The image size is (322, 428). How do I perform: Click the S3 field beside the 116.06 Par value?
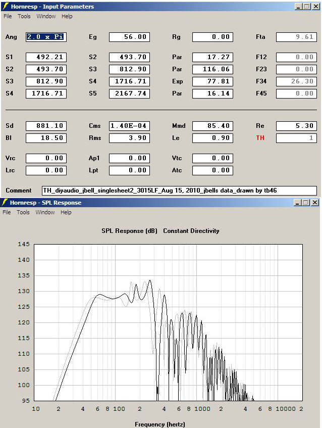(129, 69)
